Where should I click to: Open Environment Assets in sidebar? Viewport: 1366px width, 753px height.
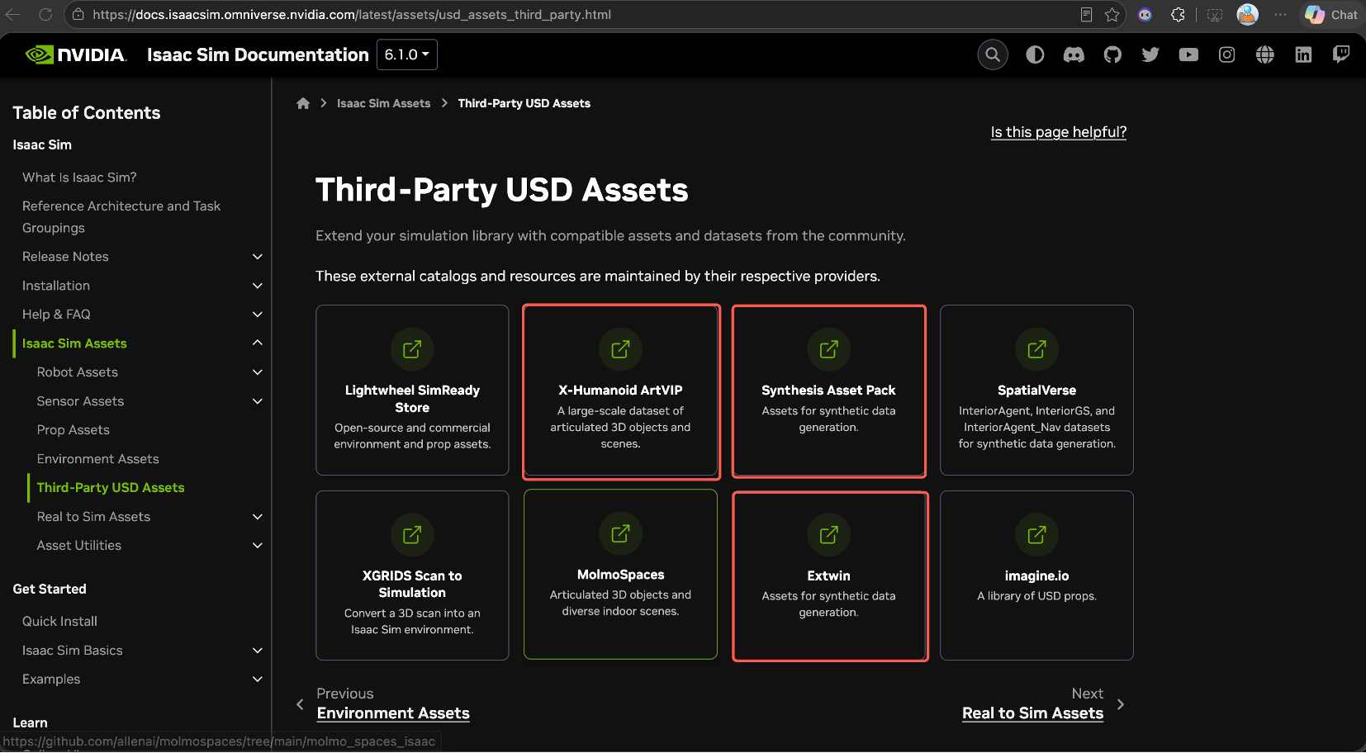(x=97, y=459)
